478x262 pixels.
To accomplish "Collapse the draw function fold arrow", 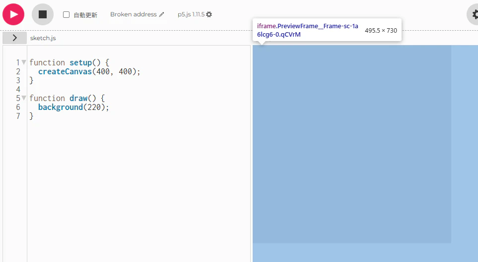I will click(24, 98).
